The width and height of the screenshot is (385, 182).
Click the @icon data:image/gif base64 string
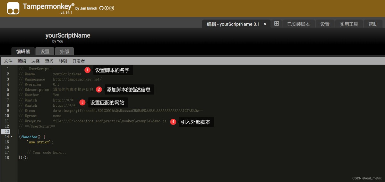(128, 110)
